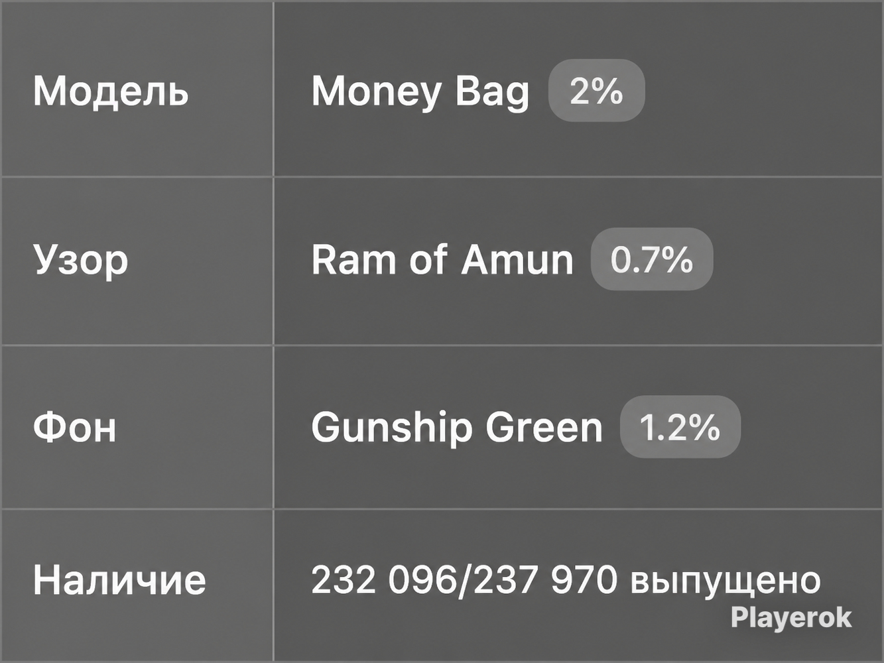Viewport: 884px width, 663px height.
Task: Click the word Gunship in background row
Action: click(391, 427)
